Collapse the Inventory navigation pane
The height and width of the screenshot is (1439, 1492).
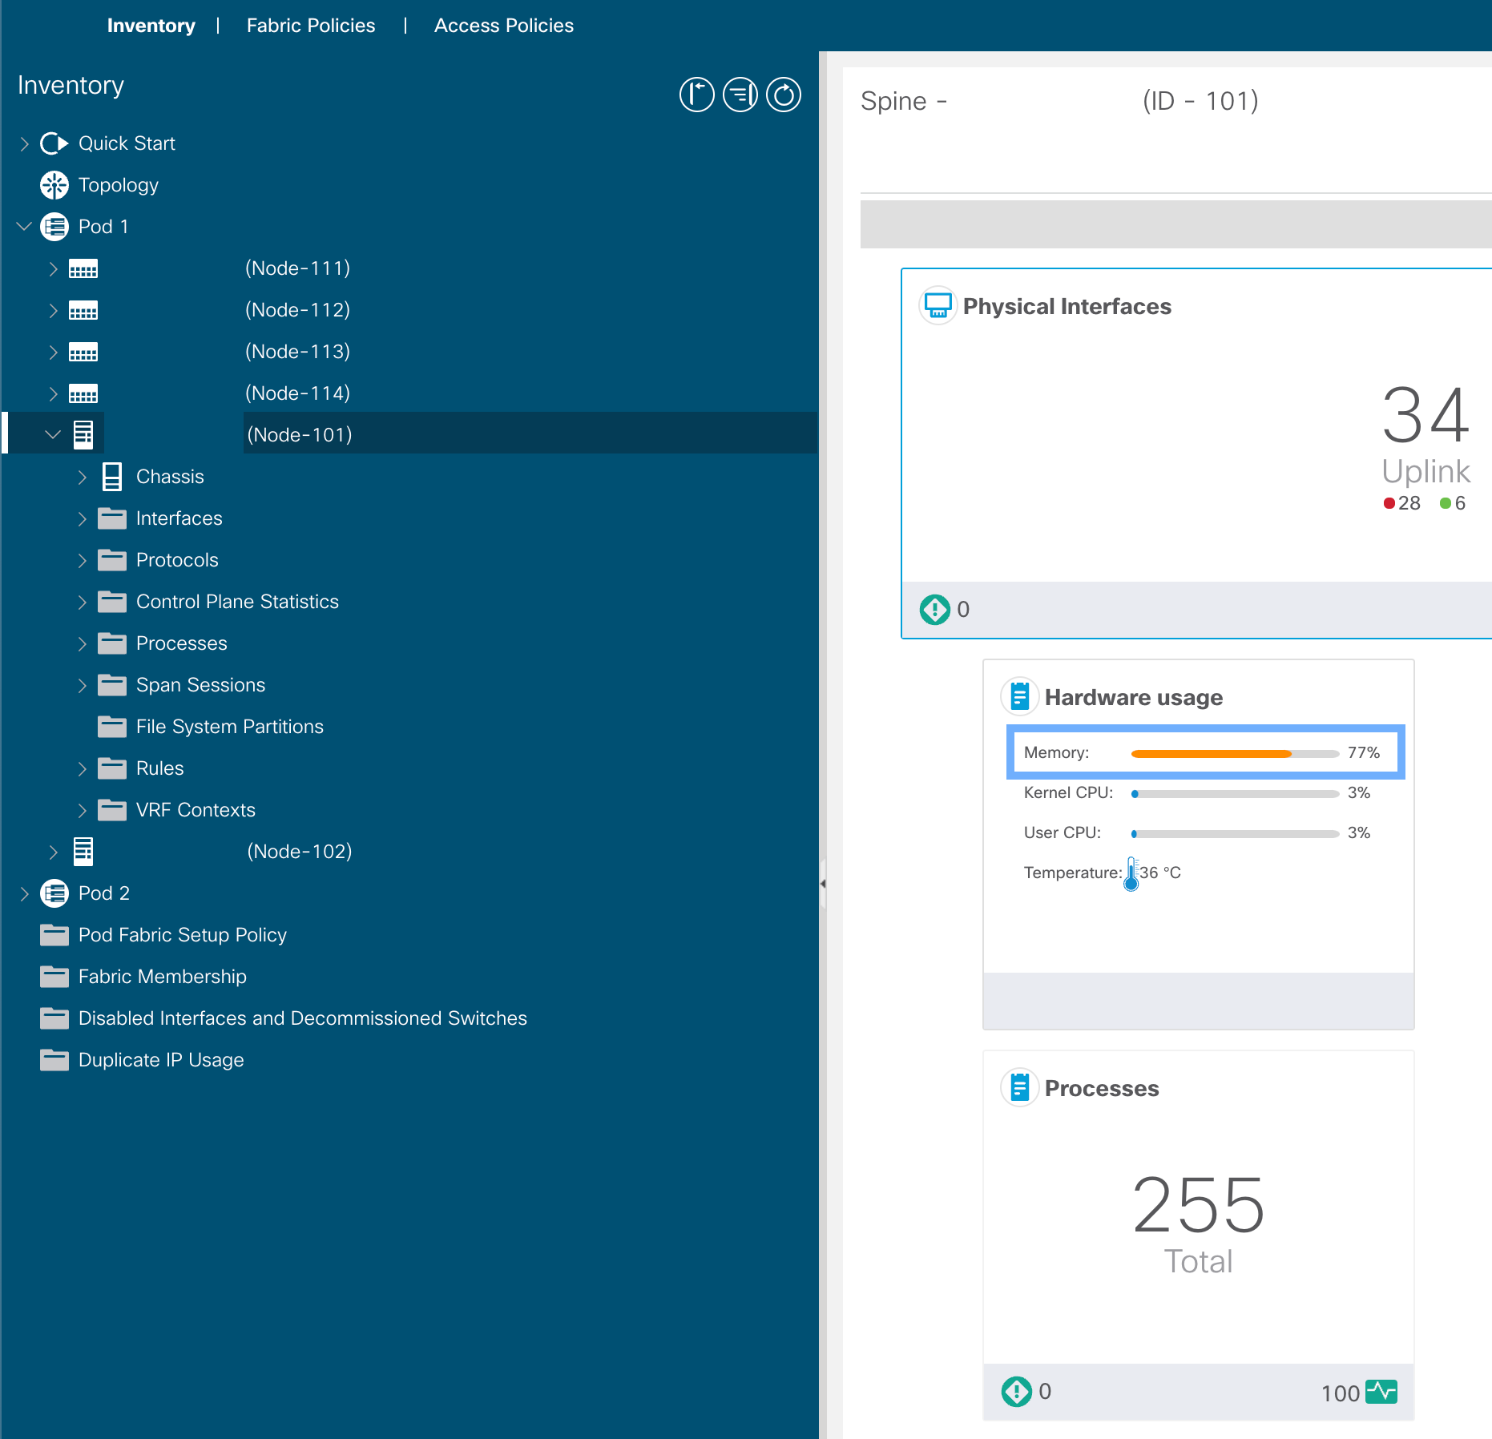point(696,94)
